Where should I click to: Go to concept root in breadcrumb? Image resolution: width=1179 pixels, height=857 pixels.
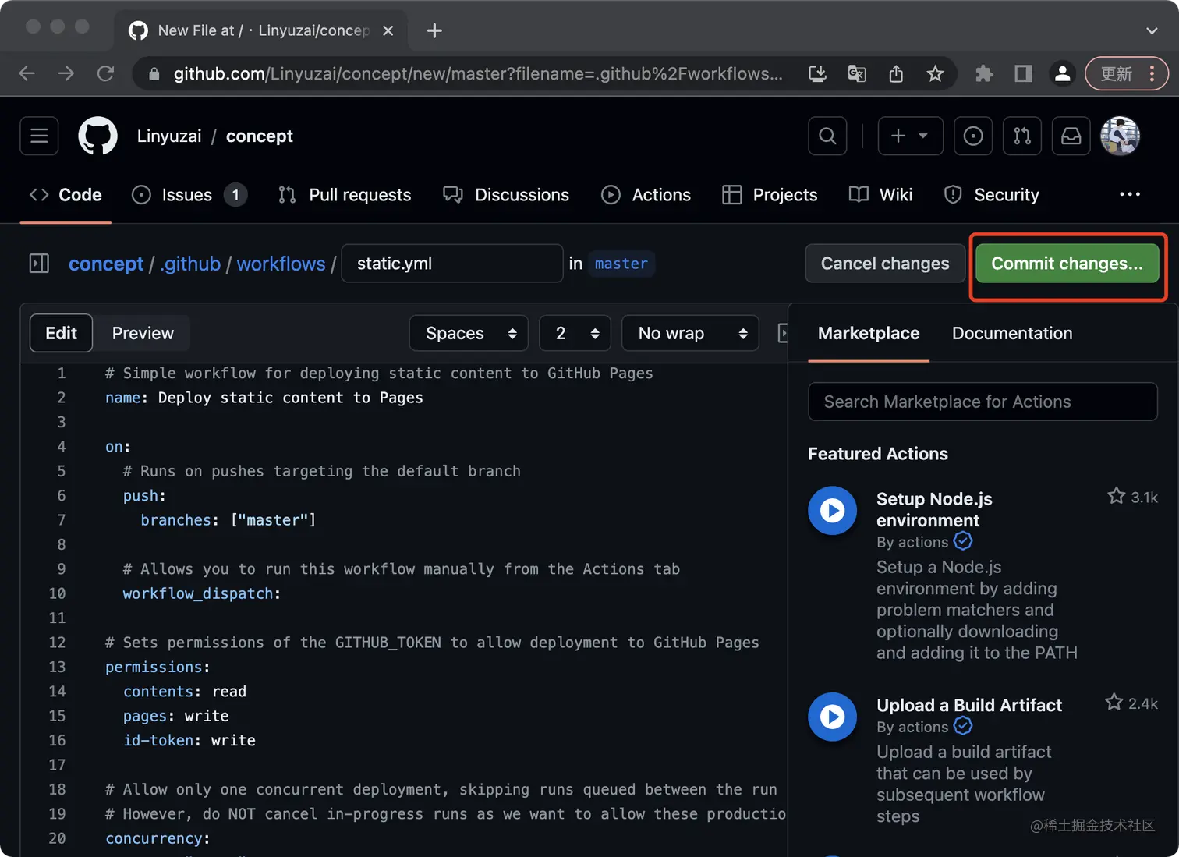[x=106, y=264]
